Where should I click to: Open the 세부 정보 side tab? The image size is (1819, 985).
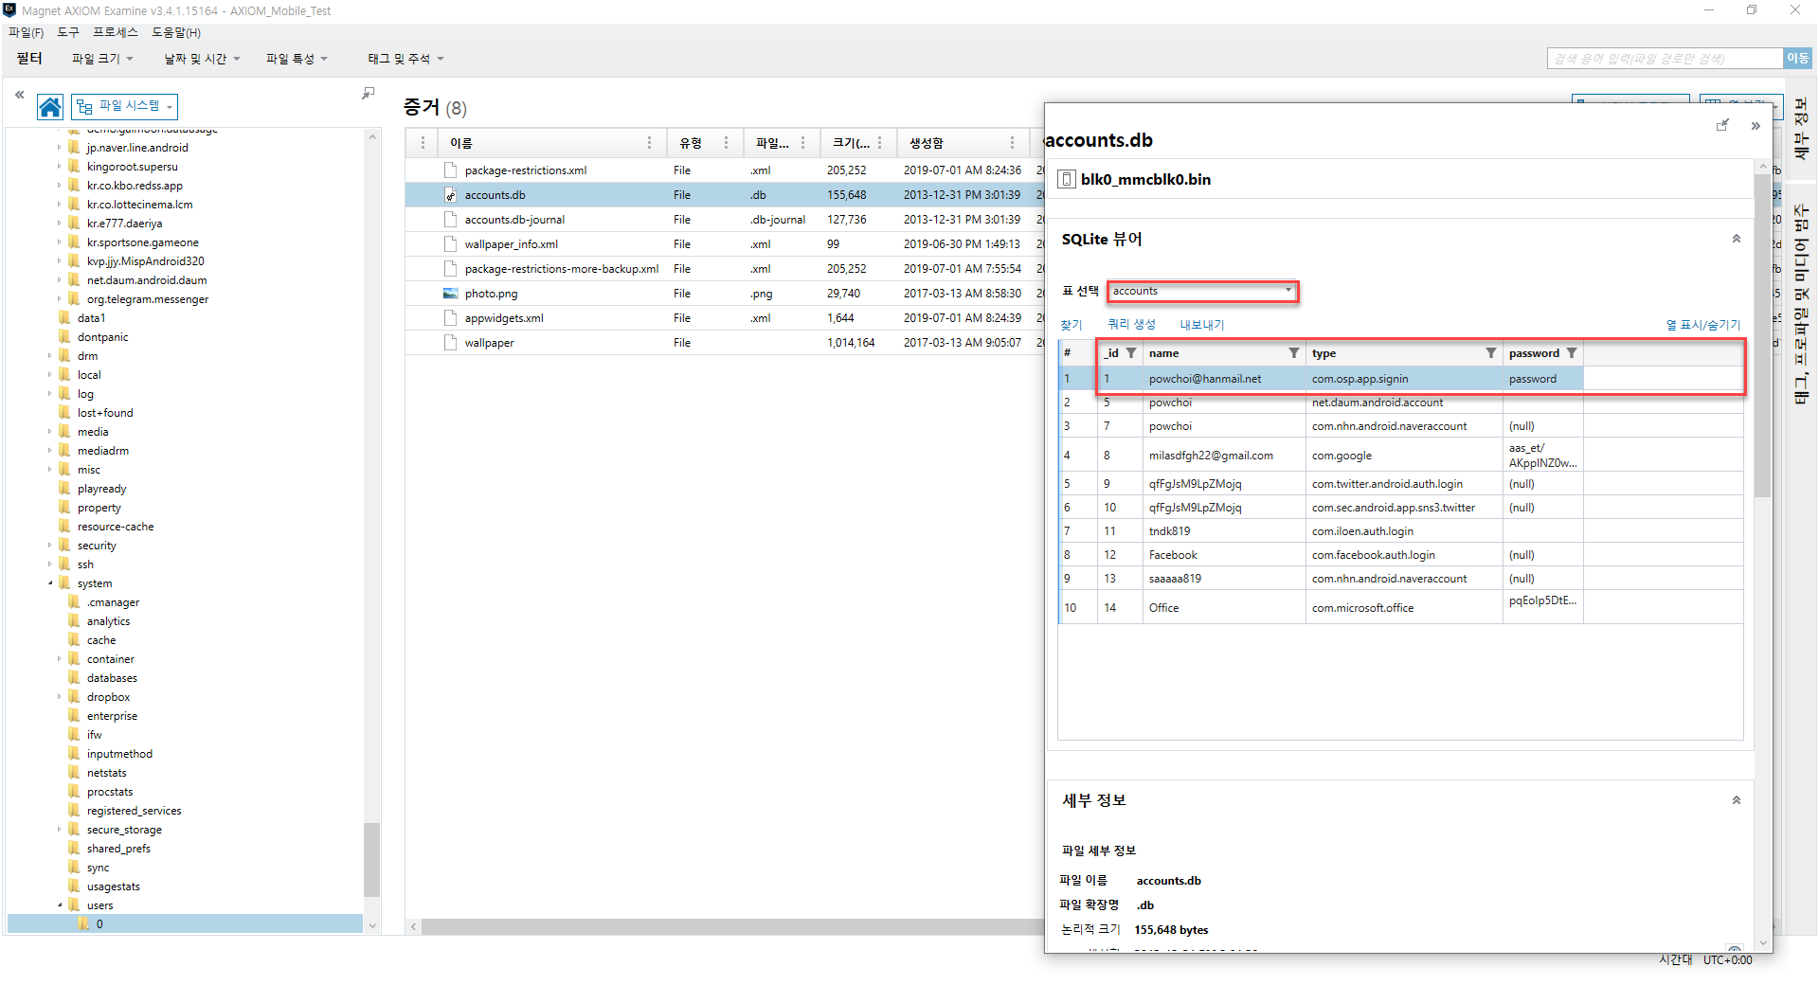coord(1801,128)
